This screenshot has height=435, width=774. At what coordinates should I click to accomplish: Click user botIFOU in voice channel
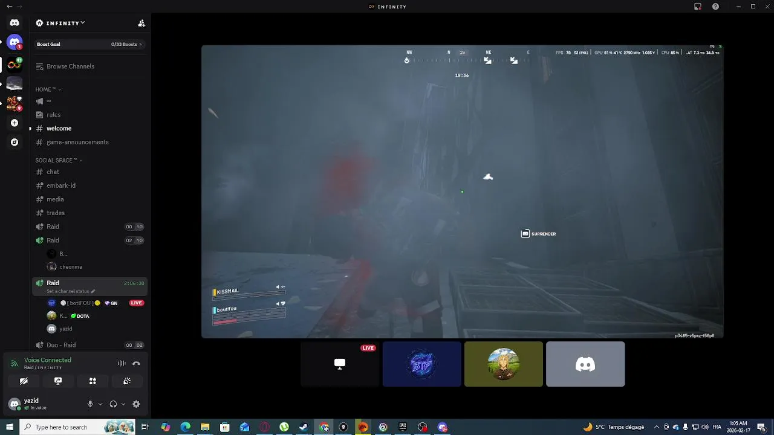[95, 303]
